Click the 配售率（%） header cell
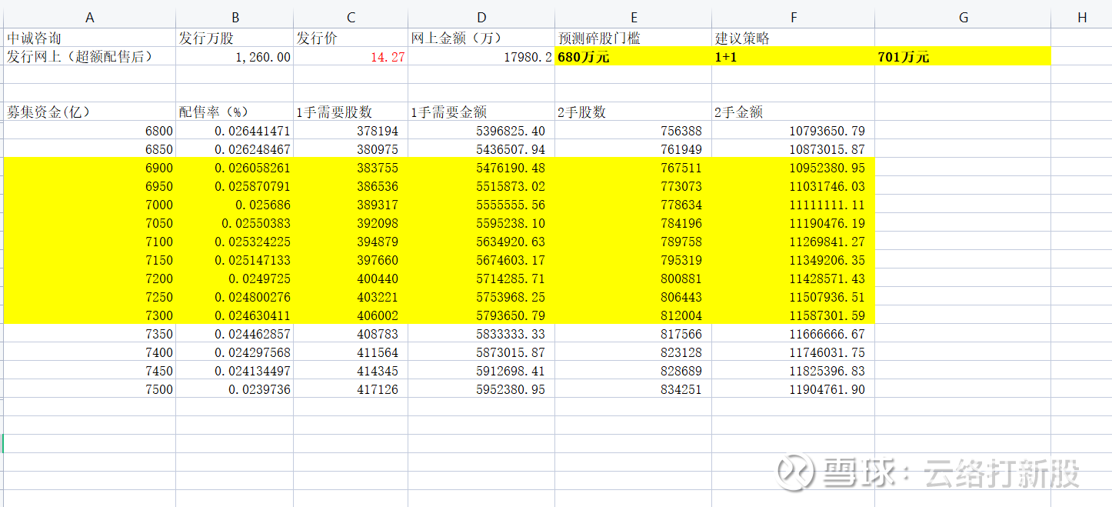The image size is (1112, 507). [x=235, y=112]
